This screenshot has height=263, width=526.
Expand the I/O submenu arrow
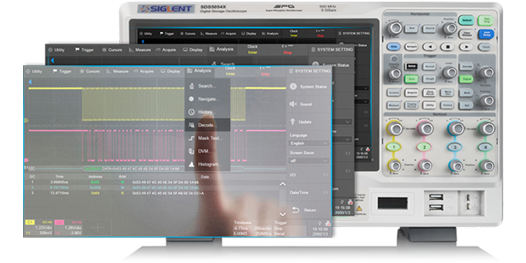pos(327,176)
